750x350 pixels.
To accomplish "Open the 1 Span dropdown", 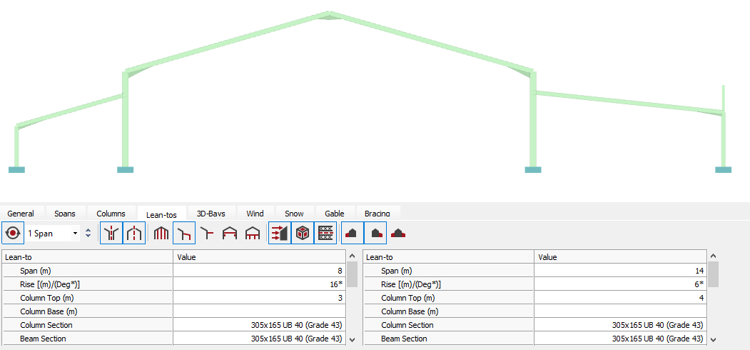I will coord(53,234).
